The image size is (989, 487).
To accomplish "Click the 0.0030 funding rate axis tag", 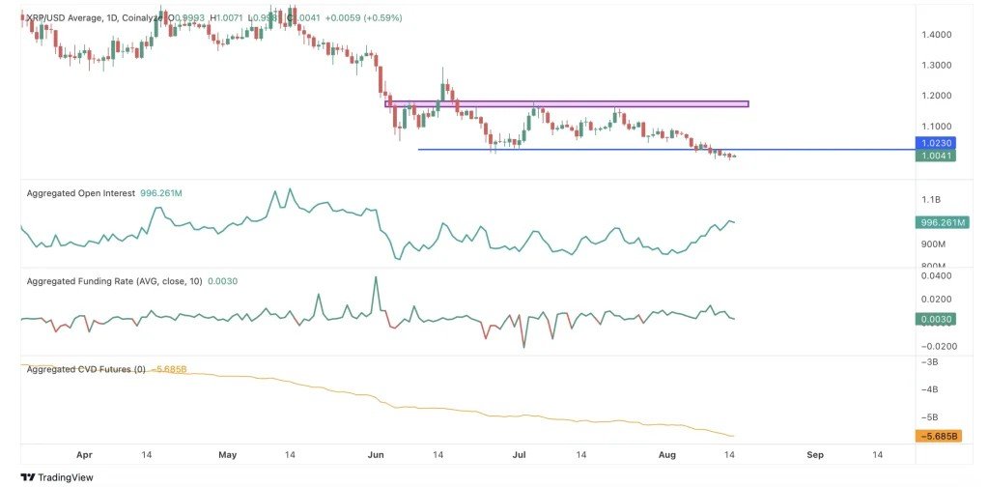I will coord(935,319).
